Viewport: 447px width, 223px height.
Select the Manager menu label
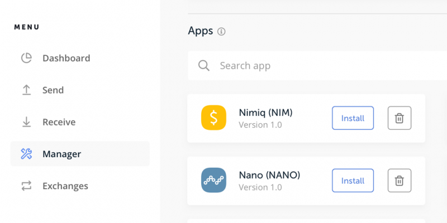(61, 154)
